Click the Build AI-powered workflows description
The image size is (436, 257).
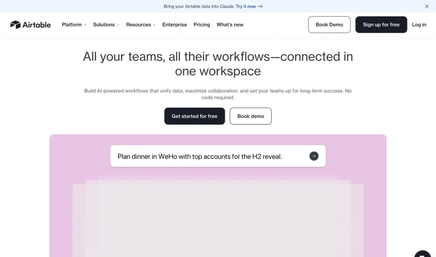click(x=218, y=94)
